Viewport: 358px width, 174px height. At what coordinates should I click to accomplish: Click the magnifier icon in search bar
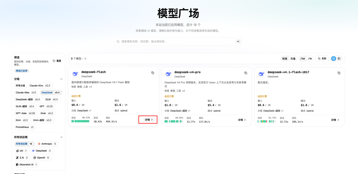point(118,42)
